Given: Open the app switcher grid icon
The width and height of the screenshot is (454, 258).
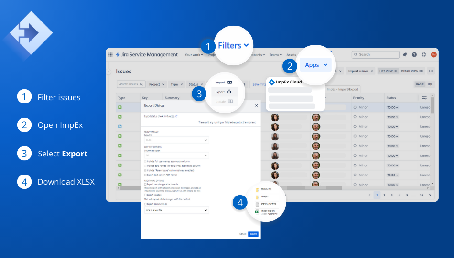Looking at the screenshot, I should click(x=110, y=55).
